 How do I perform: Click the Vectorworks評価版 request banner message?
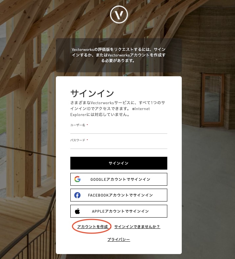(119, 55)
